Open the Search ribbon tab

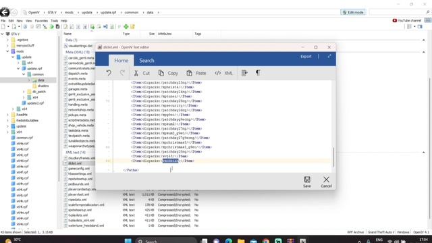click(x=146, y=60)
